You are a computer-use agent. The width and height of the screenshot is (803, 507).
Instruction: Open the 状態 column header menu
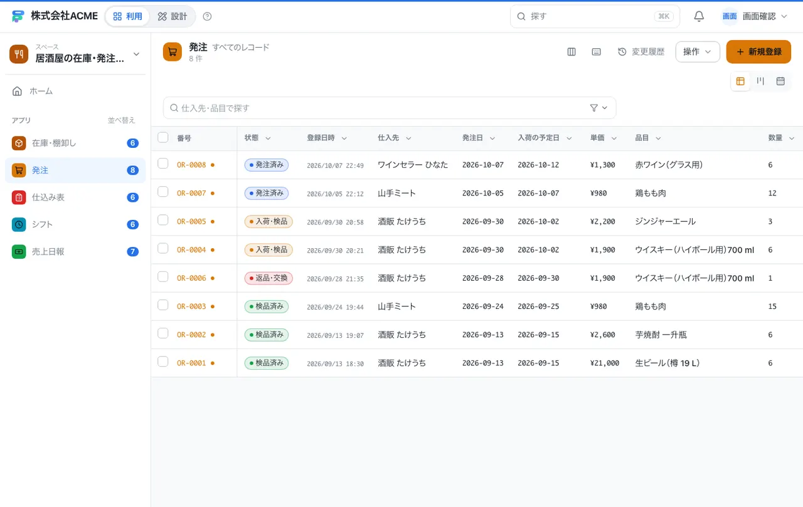(x=268, y=138)
